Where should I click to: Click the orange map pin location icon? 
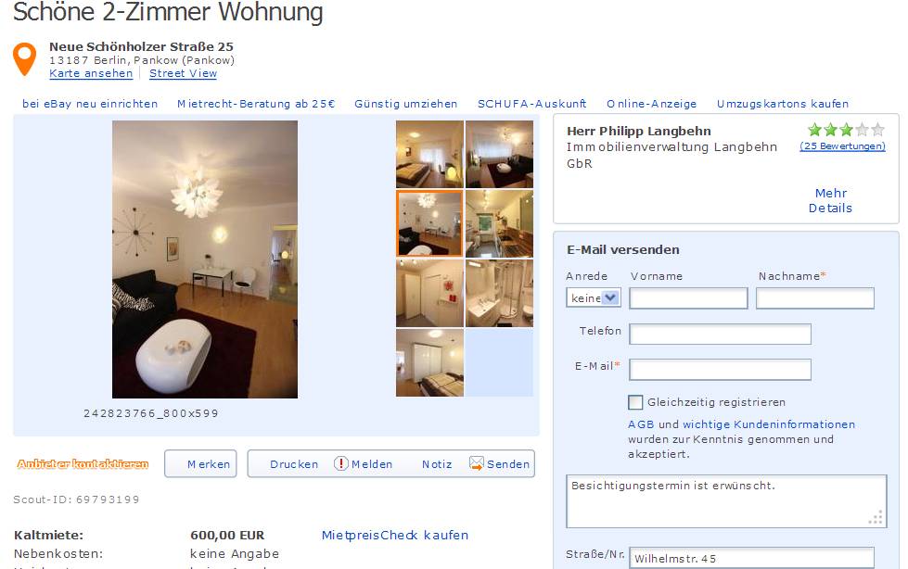24,59
